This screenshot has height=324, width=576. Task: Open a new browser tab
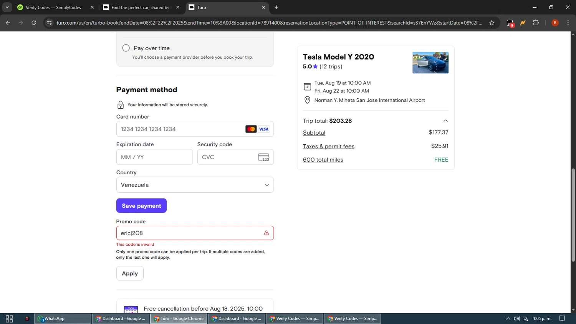coord(276,7)
